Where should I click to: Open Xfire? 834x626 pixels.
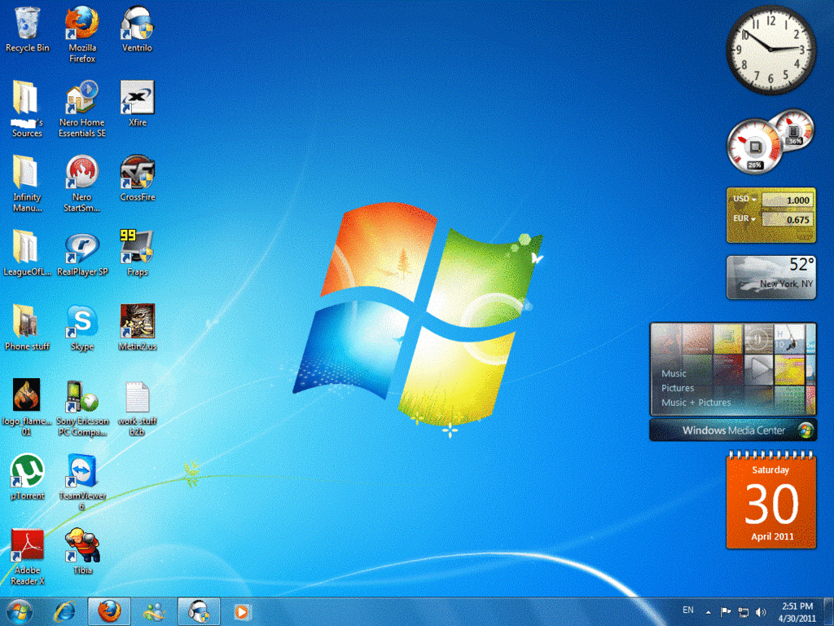click(136, 98)
